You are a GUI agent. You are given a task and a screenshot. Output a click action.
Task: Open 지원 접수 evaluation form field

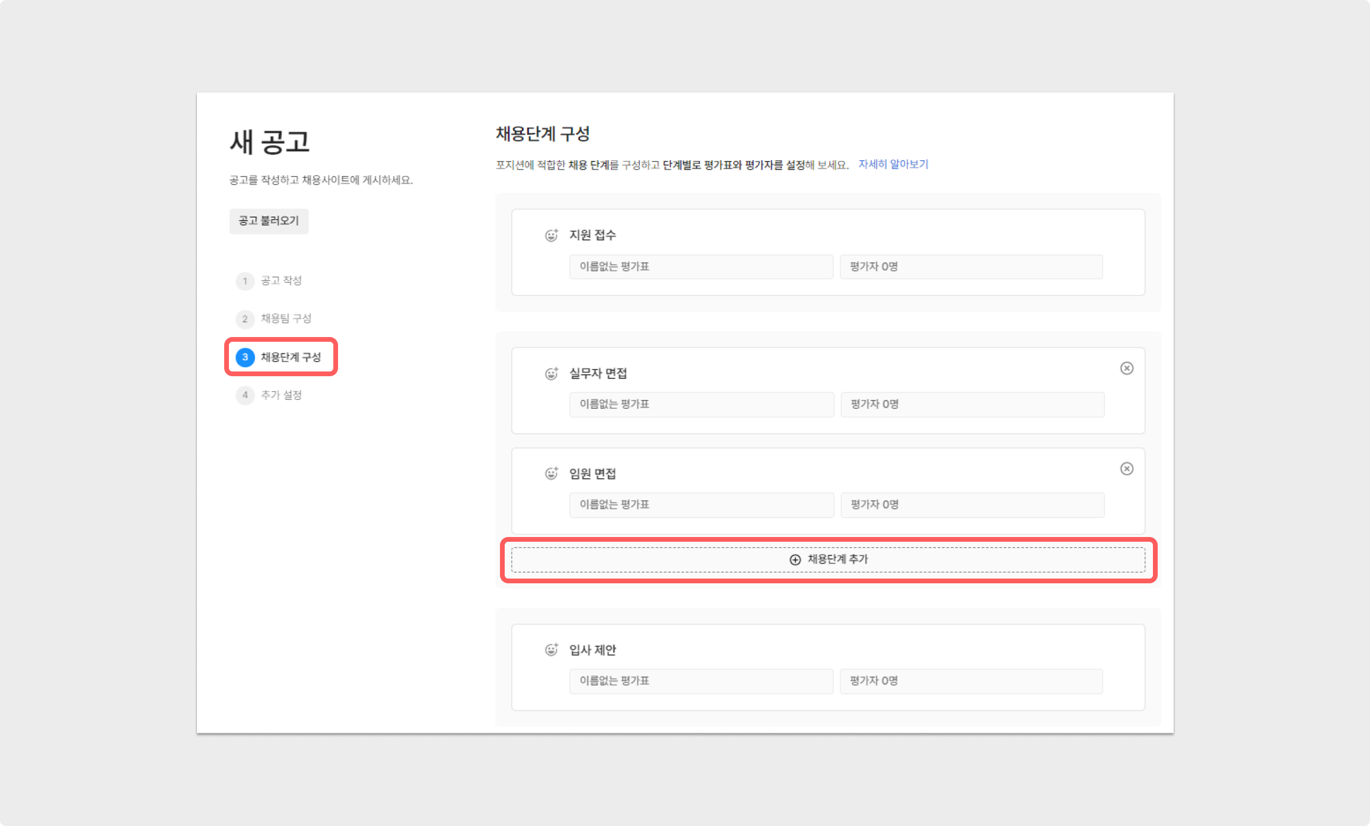point(700,267)
